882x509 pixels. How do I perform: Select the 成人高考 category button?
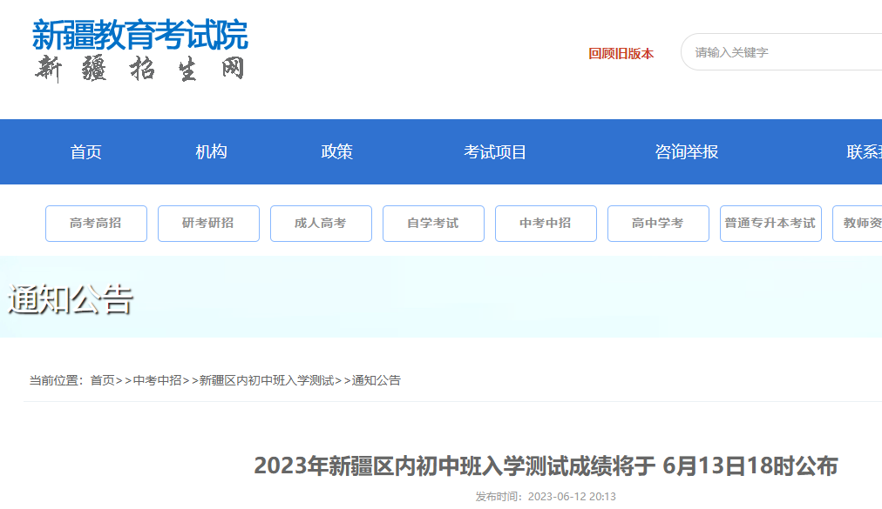click(x=322, y=224)
